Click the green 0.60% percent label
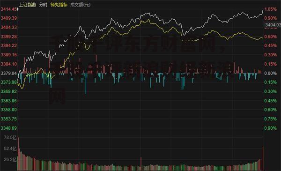The width and height of the screenshot is (281, 171). [x=271, y=110]
